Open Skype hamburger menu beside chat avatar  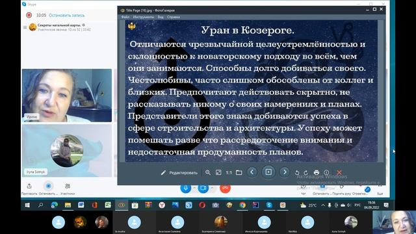tap(25, 27)
